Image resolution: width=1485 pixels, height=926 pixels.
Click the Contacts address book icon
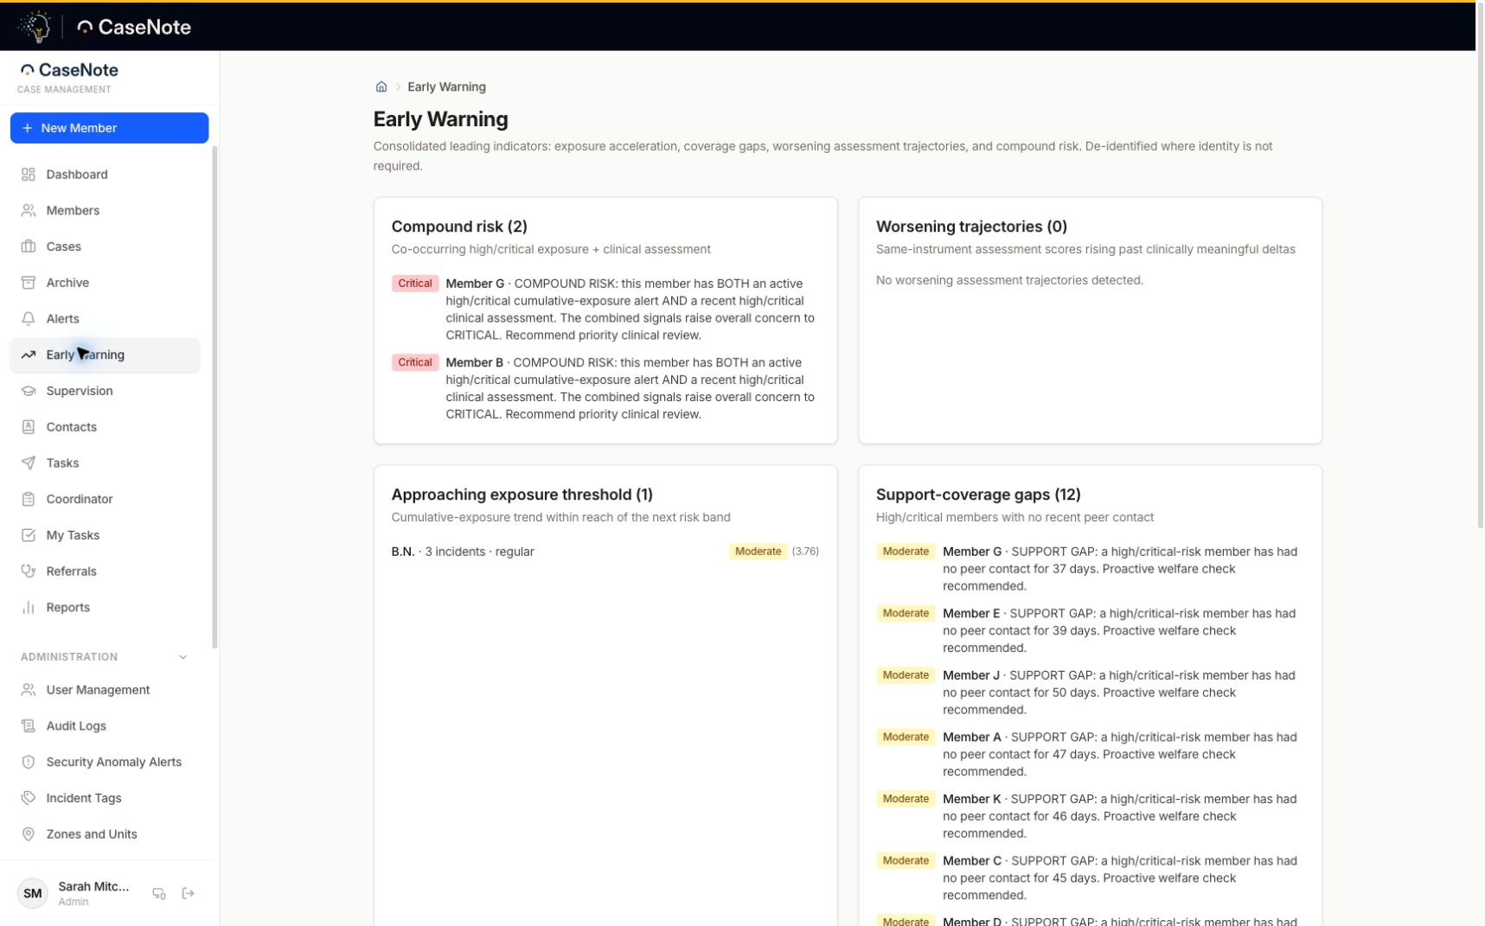pos(29,427)
